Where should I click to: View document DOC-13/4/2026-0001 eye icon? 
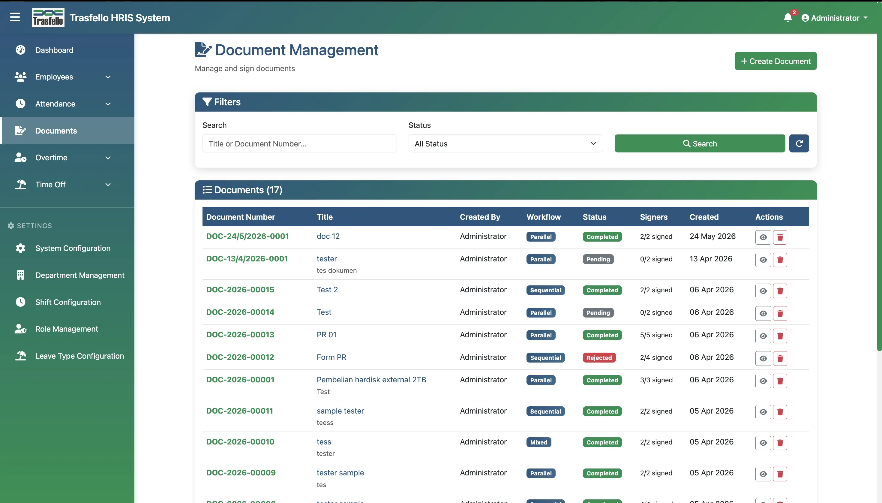click(x=763, y=260)
